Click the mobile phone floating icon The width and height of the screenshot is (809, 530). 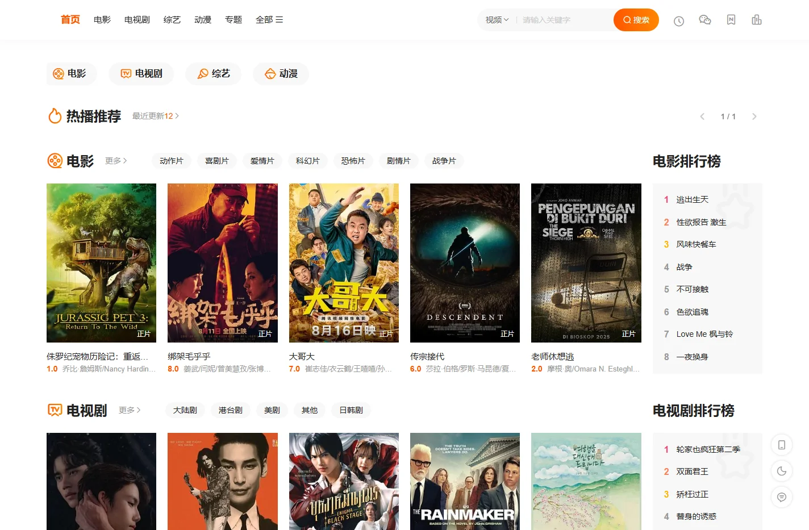coord(782,445)
